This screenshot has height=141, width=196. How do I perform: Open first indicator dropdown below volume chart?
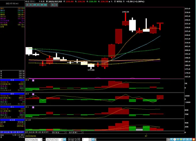tap(65, 132)
